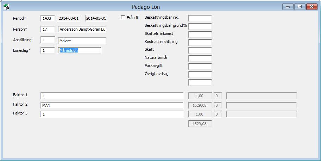Click the Naturaförmån label
Screen dimensions: 321x161
pyautogui.click(x=157, y=57)
